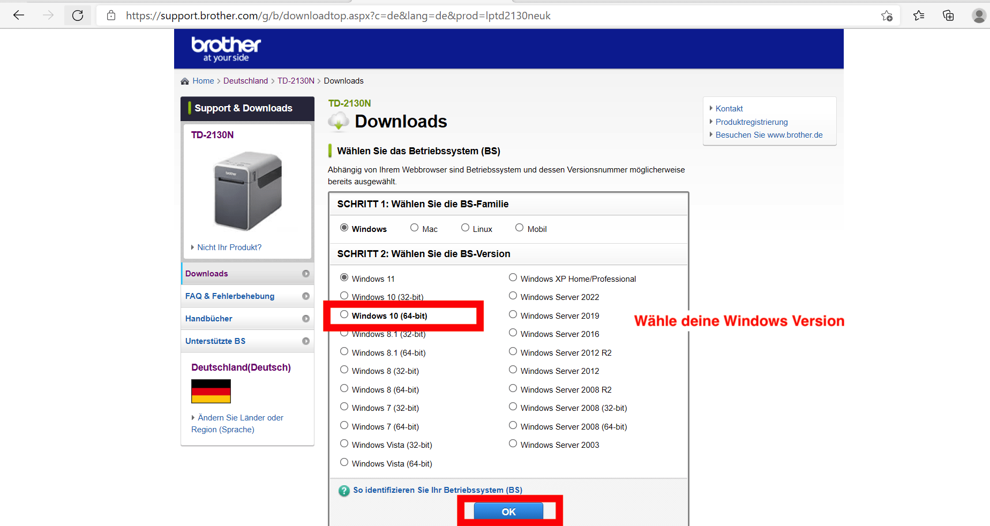
Task: Click the German flag image
Action: [x=211, y=391]
